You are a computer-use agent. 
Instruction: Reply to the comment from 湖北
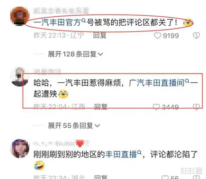click(101, 177)
